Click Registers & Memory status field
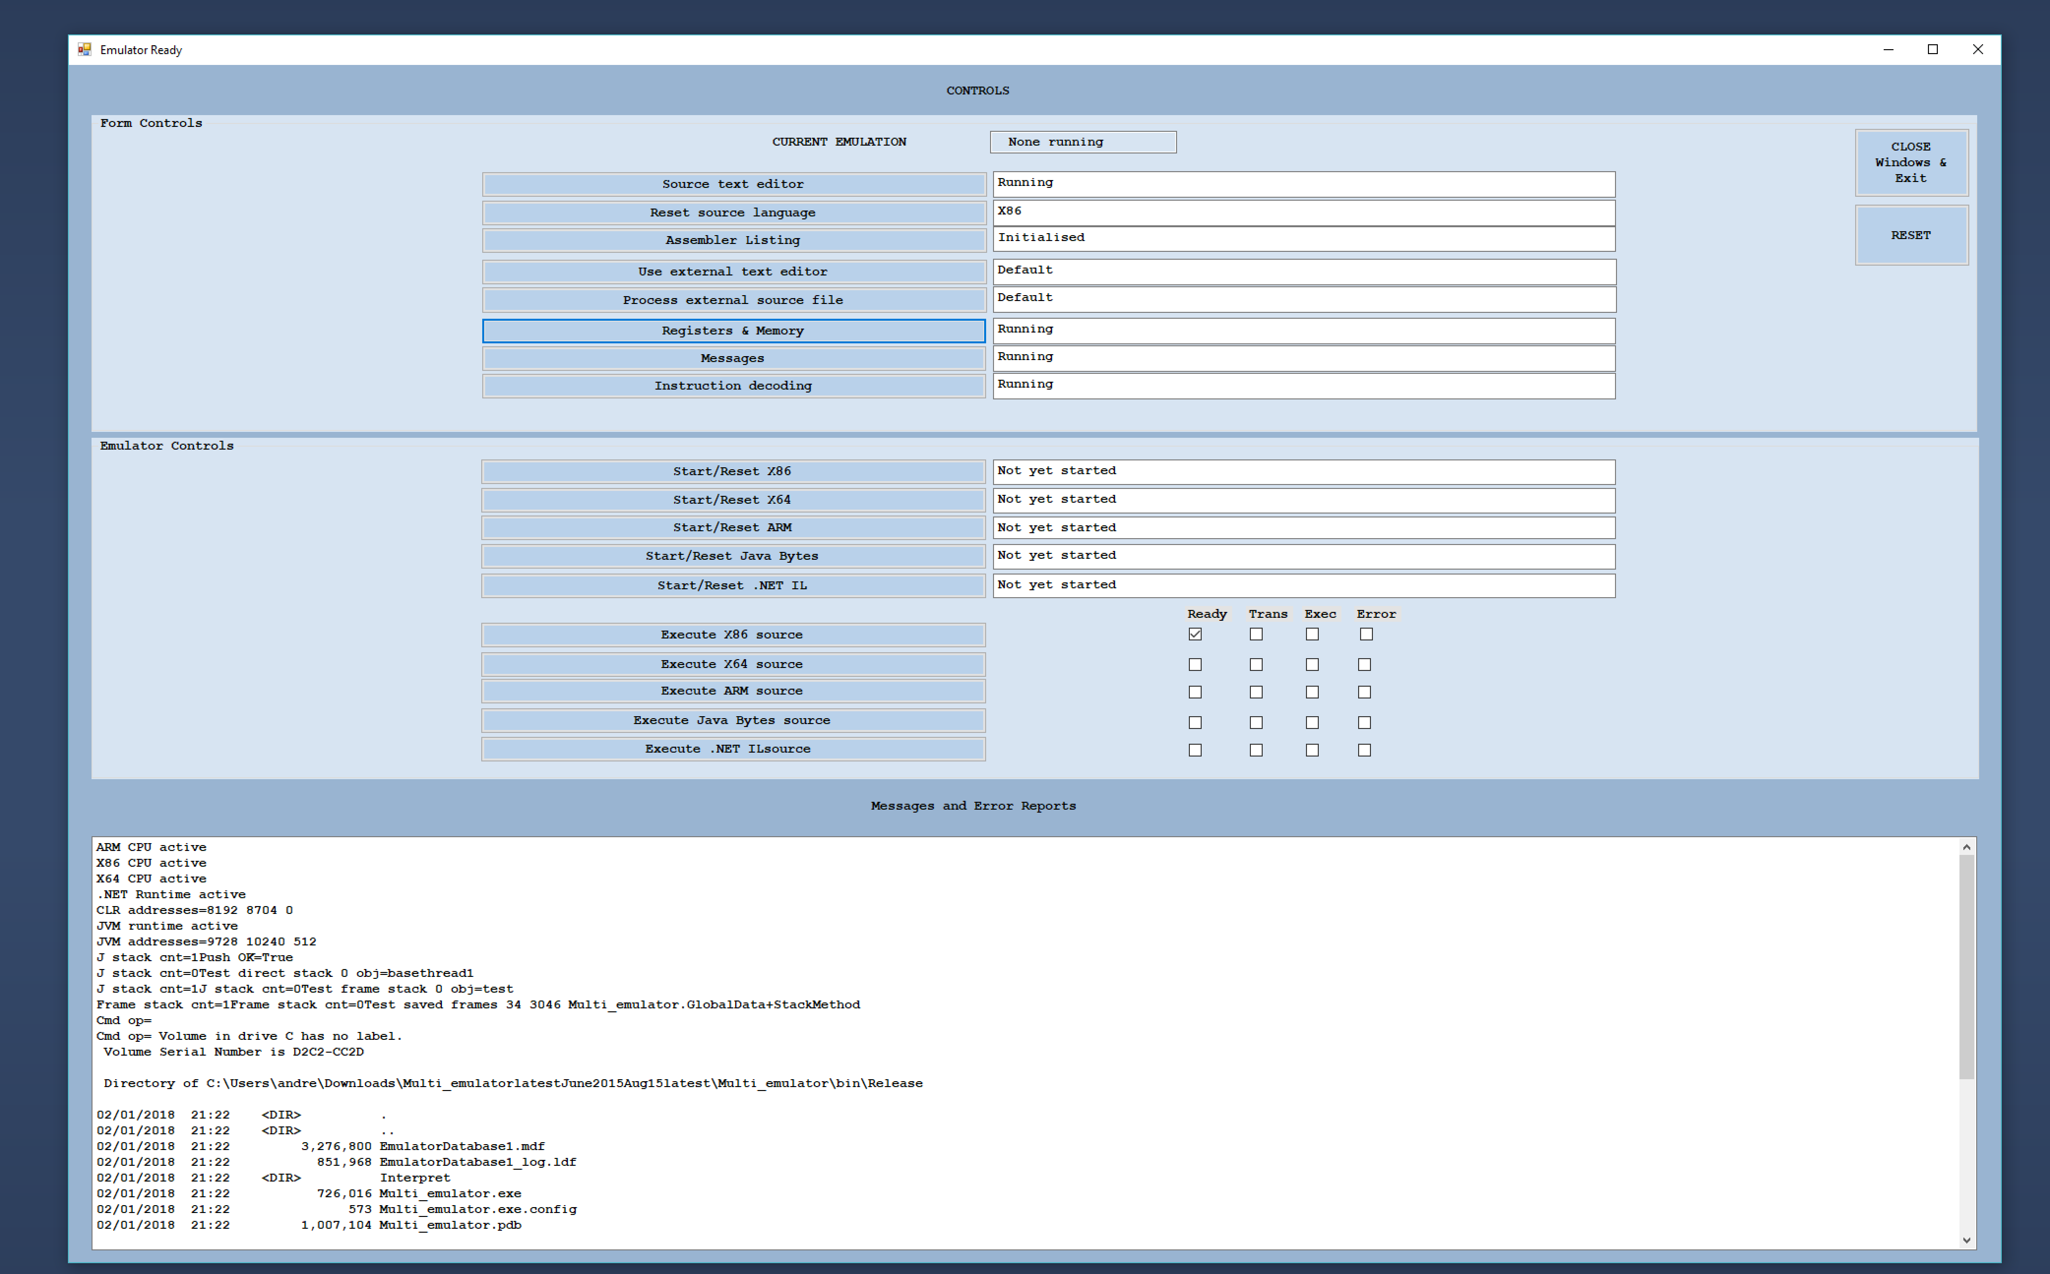This screenshot has width=2050, height=1274. coord(1304,330)
